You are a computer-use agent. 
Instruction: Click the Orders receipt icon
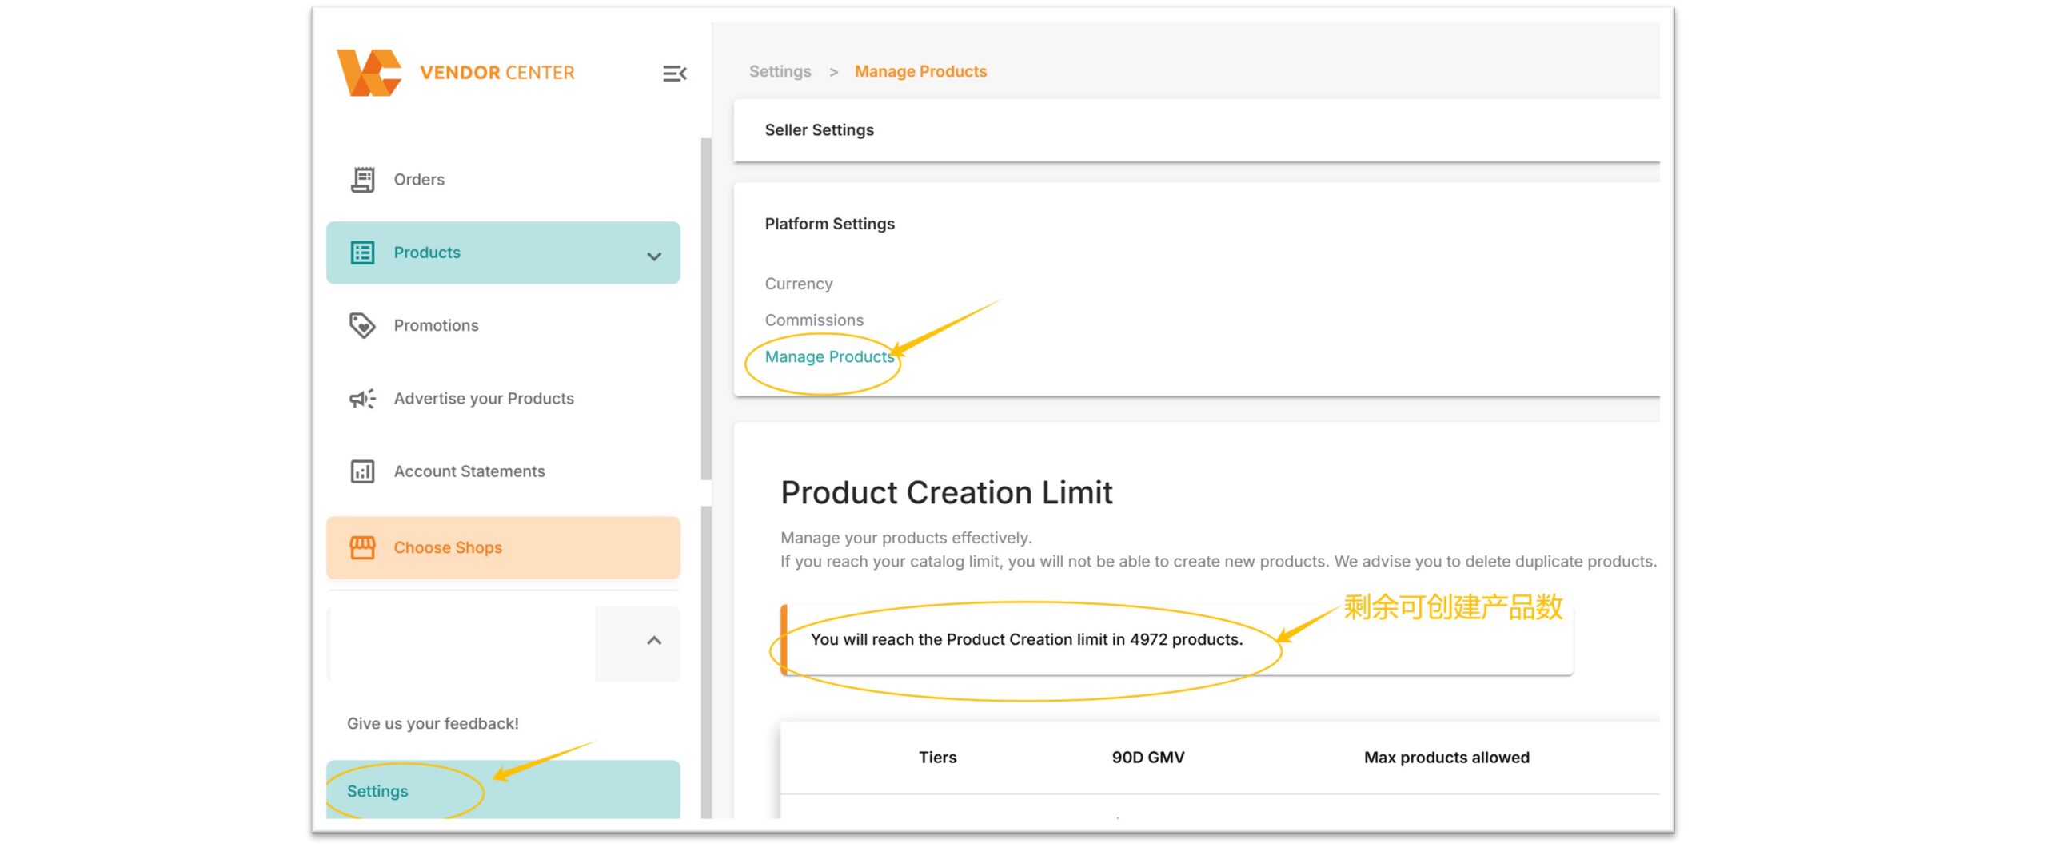[362, 180]
